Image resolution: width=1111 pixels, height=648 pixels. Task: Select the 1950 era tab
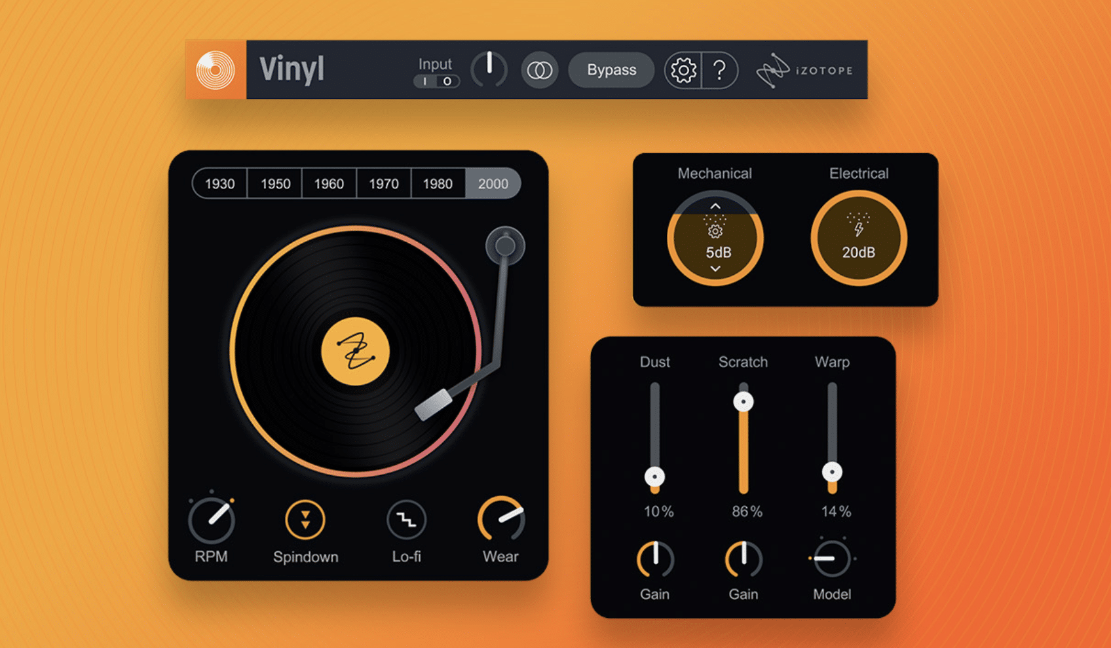[x=275, y=184]
